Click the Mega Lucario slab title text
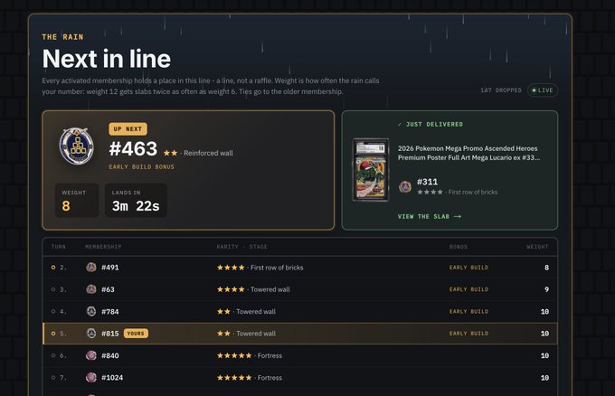The height and width of the screenshot is (396, 615). tap(468, 153)
